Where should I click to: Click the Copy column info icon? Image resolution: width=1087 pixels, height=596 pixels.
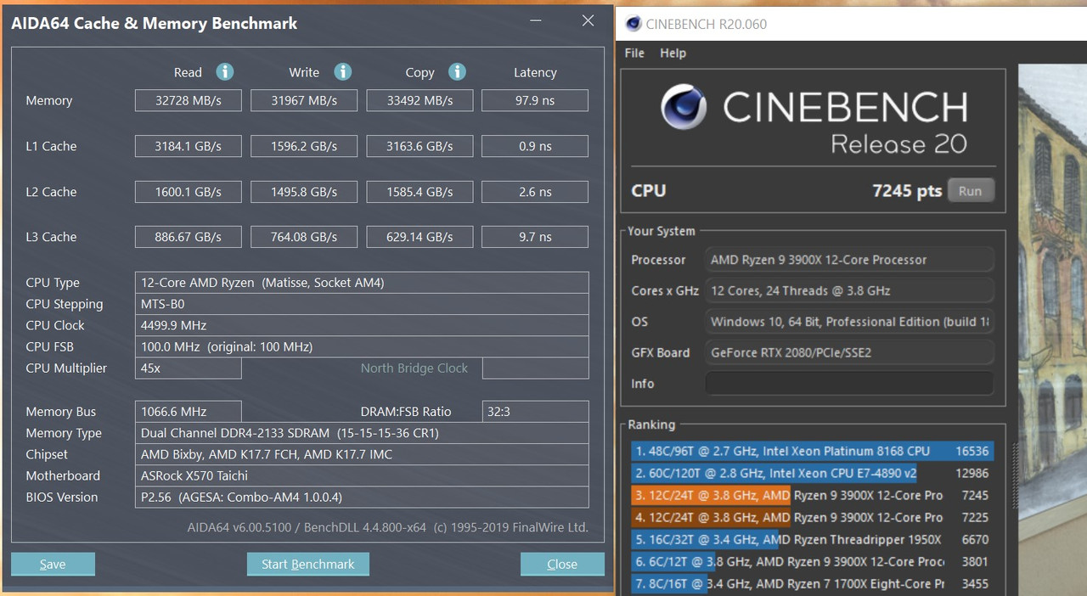457,71
